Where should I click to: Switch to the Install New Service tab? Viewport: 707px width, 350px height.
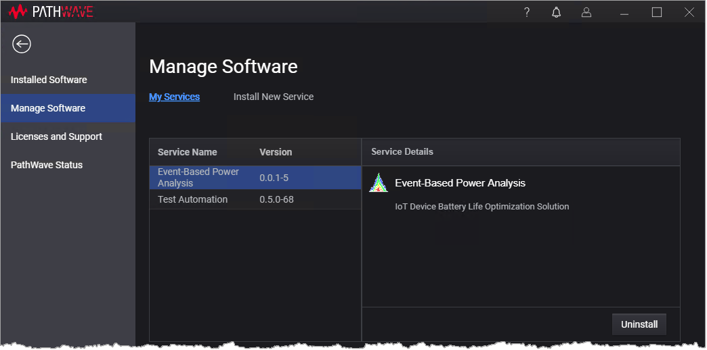click(274, 97)
